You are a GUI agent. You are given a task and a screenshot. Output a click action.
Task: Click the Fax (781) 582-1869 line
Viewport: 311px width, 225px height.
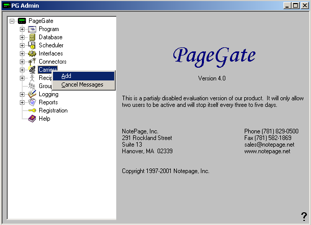[268, 138]
